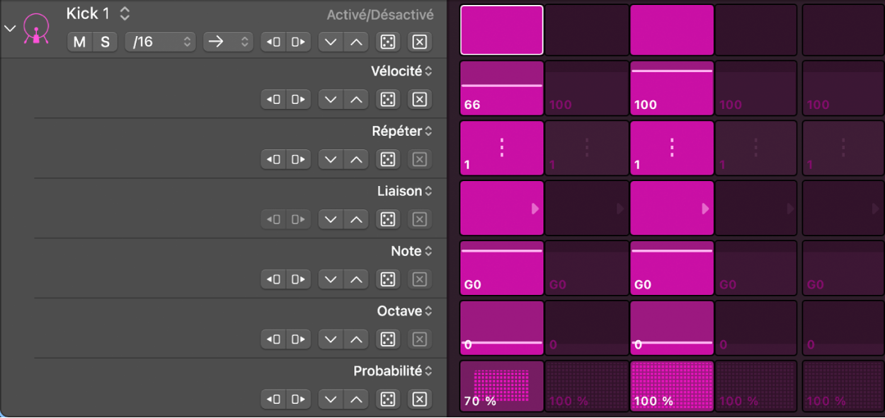
Task: Adjust the velocity bar of the step showing 66
Action: [502, 86]
